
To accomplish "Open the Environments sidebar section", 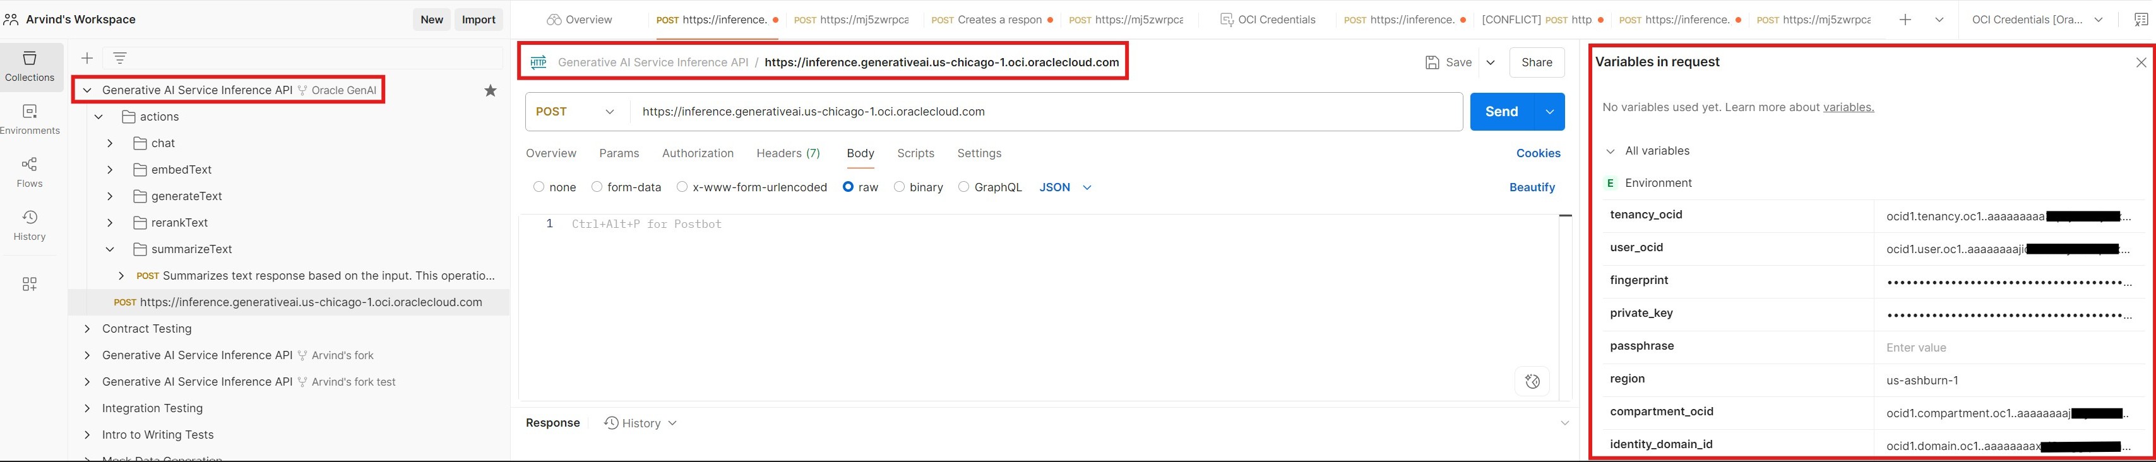I will pos(29,120).
